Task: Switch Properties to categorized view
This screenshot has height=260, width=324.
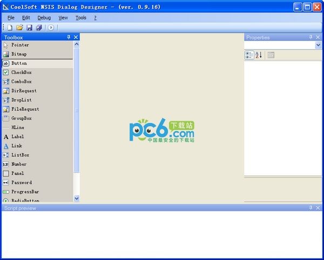Action: (x=249, y=55)
